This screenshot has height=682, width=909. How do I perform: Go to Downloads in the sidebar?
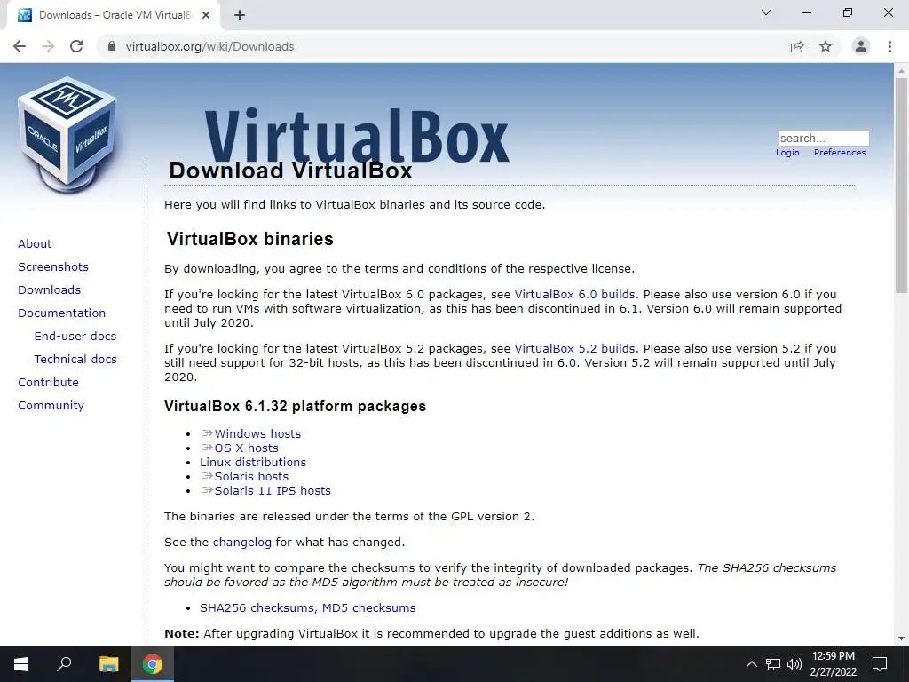(50, 290)
